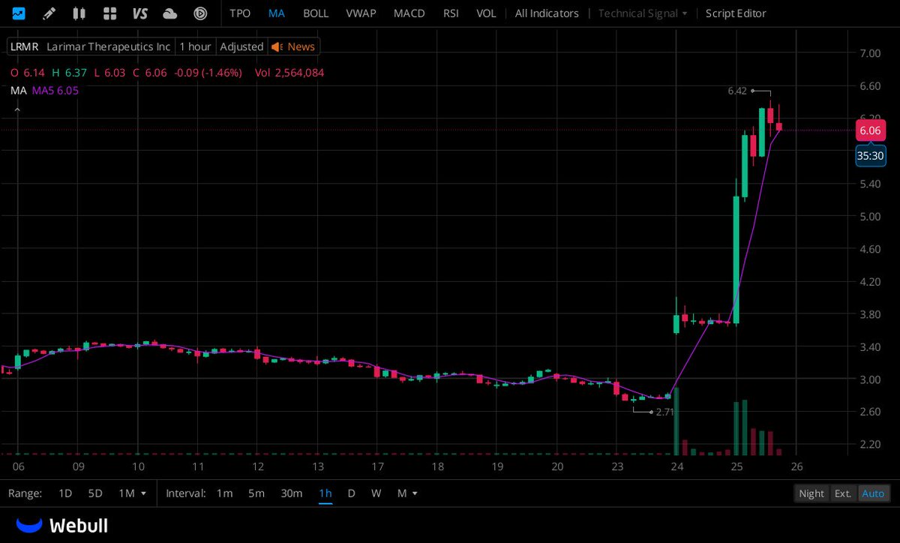Select the 1h interval
This screenshot has width=900, height=543.
point(325,493)
